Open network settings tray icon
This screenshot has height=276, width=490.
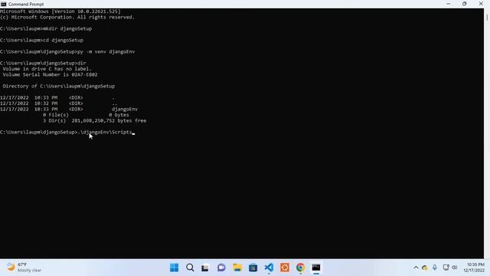click(x=446, y=268)
